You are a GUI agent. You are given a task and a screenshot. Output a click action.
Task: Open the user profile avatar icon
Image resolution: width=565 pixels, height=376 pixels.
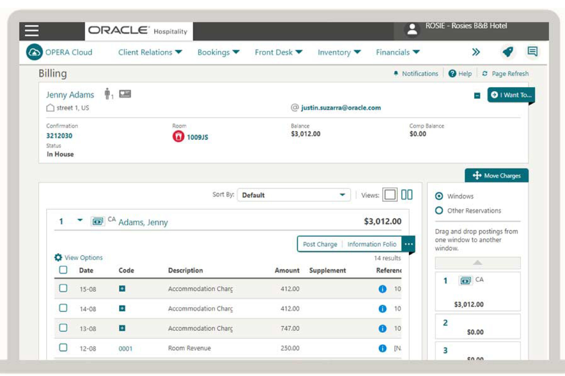412,29
